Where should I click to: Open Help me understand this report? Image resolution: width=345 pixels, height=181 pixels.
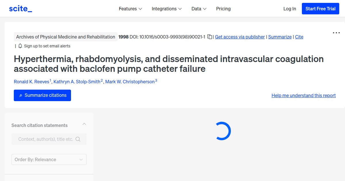click(304, 95)
